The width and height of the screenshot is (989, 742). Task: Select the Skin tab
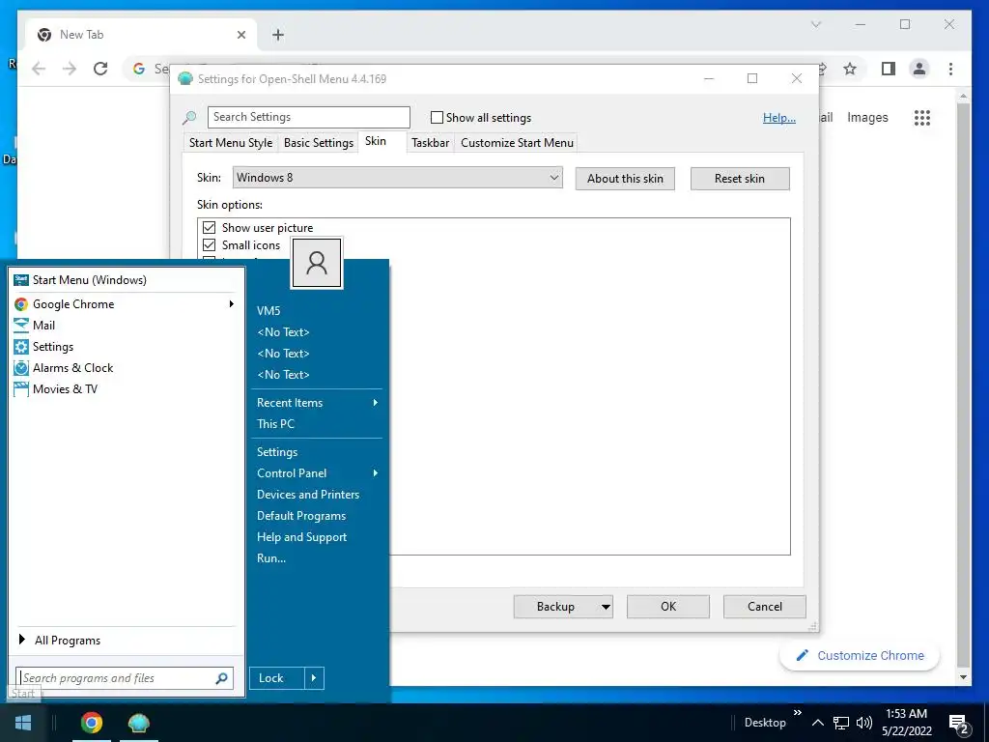(x=376, y=141)
